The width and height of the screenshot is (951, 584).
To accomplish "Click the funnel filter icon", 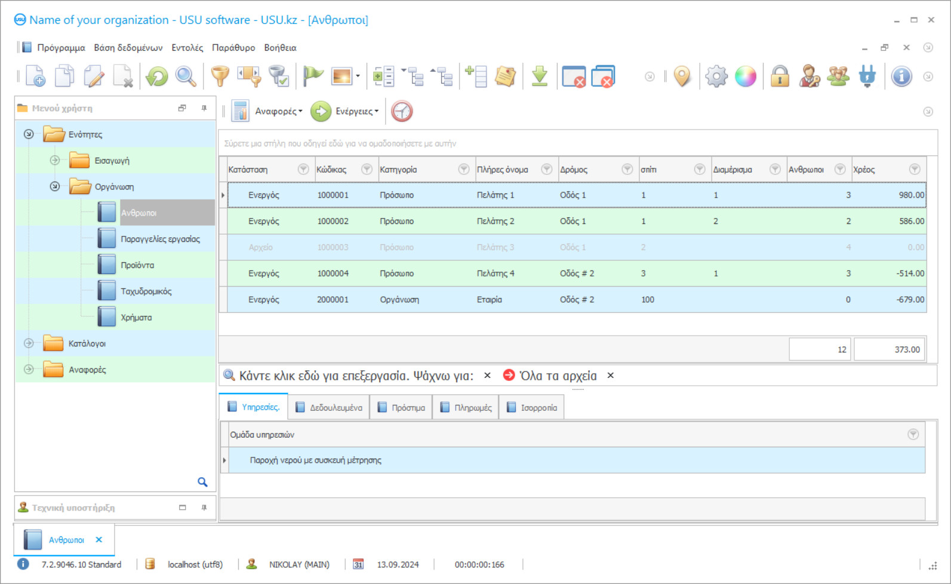I will (220, 76).
